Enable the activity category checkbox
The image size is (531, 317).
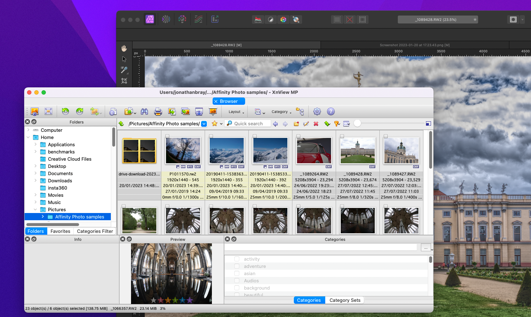[x=237, y=259]
